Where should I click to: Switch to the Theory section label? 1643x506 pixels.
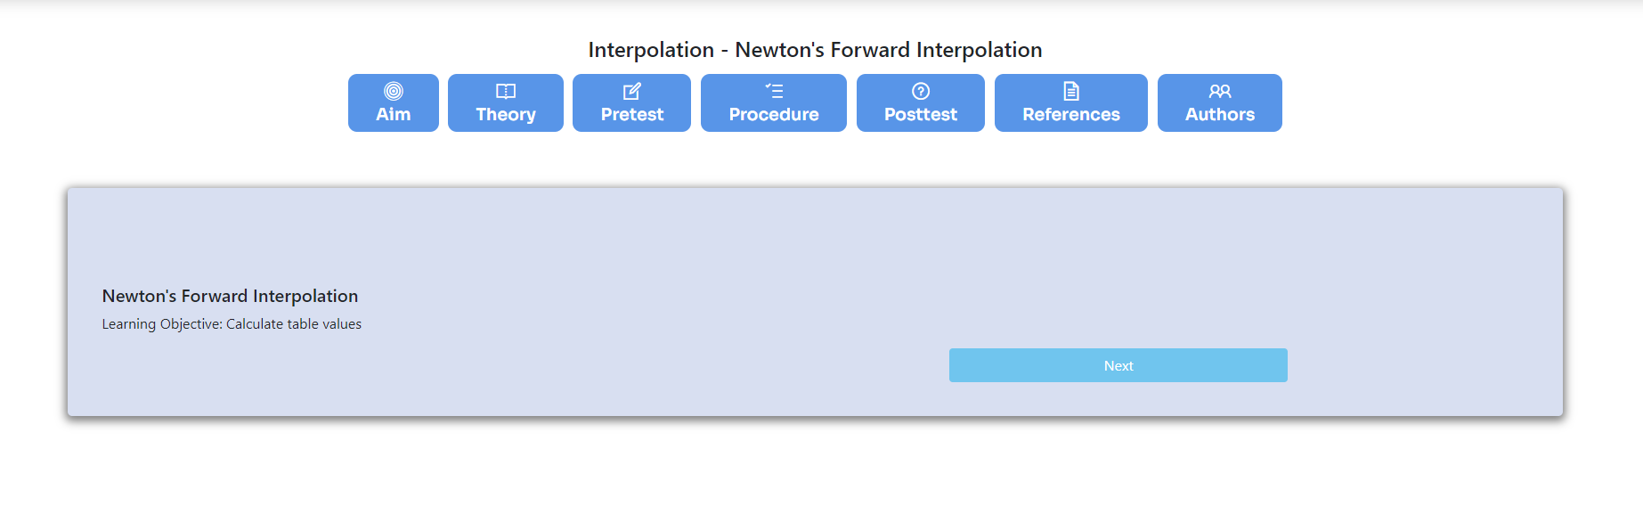506,115
